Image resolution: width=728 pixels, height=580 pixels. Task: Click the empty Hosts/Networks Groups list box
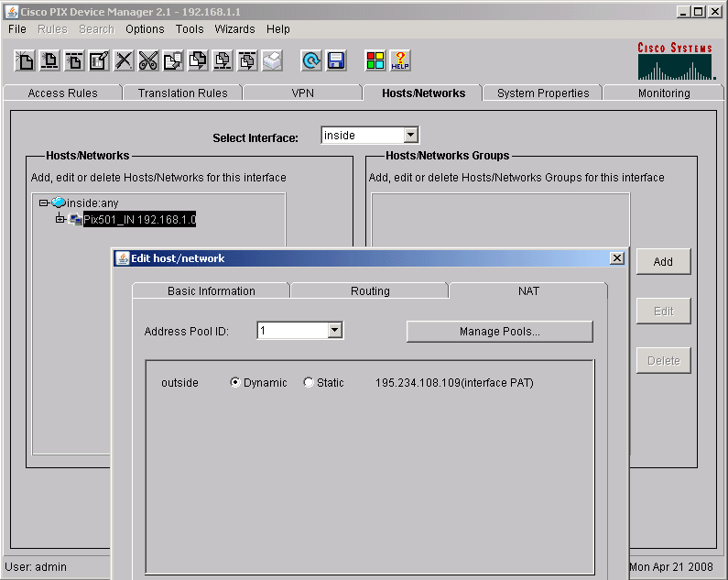(x=500, y=220)
